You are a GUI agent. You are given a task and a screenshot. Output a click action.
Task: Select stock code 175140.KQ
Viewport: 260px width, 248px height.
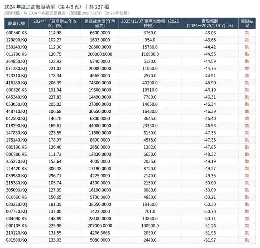(x=17, y=140)
